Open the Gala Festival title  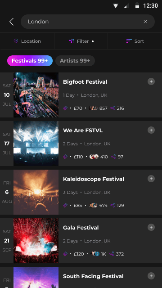click(x=81, y=228)
